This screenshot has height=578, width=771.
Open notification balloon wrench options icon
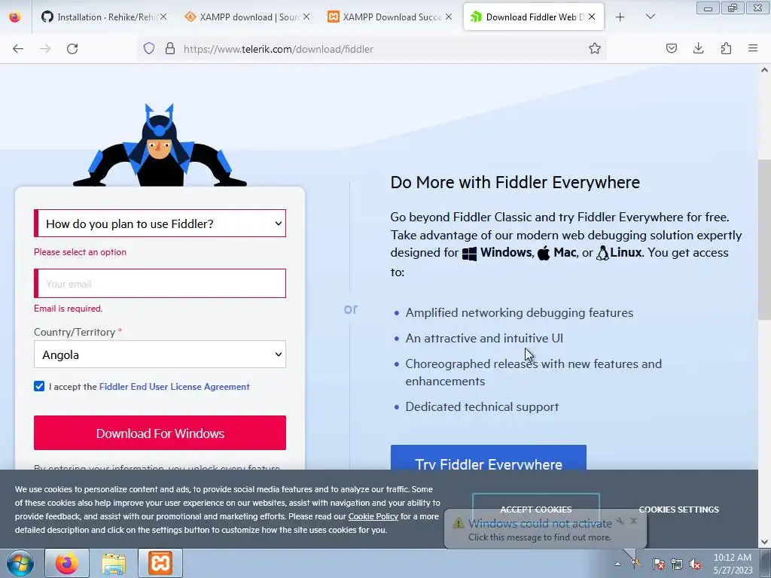pyautogui.click(x=620, y=521)
